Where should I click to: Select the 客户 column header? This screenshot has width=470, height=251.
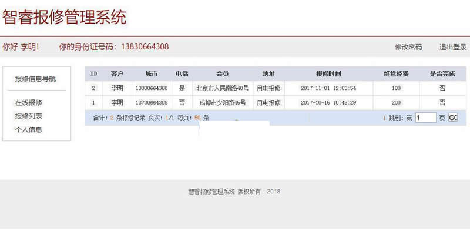pos(117,74)
